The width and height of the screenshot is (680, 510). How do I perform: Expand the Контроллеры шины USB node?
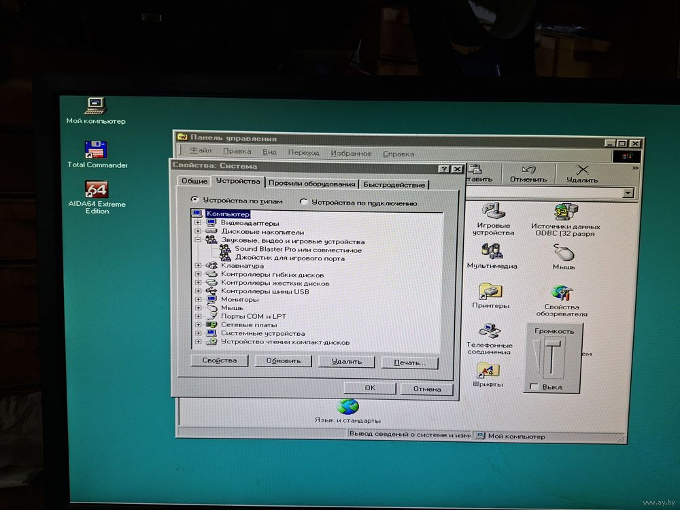click(x=198, y=291)
